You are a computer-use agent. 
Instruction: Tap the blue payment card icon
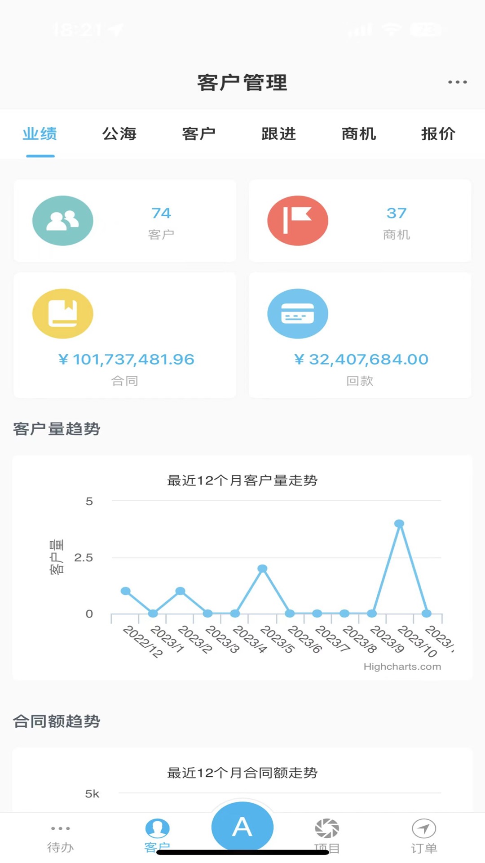pyautogui.click(x=298, y=314)
